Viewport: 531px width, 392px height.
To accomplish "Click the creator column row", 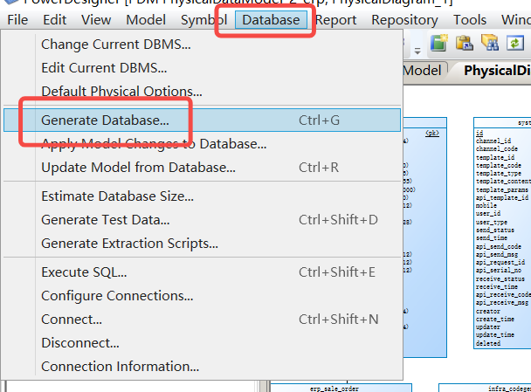I will tap(487, 311).
